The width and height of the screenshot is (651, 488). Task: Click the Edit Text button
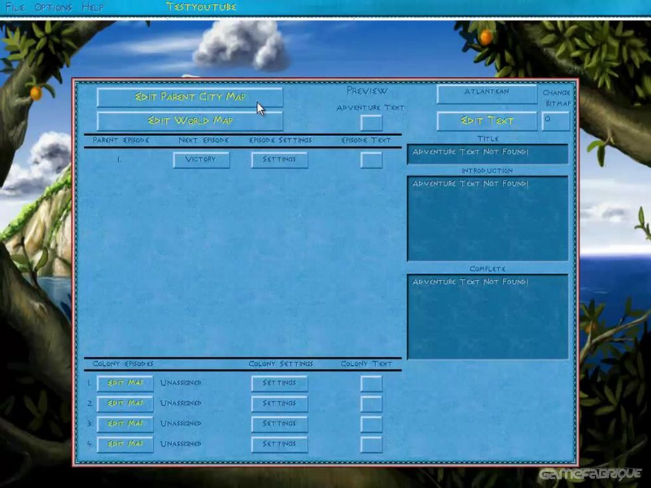(x=486, y=121)
